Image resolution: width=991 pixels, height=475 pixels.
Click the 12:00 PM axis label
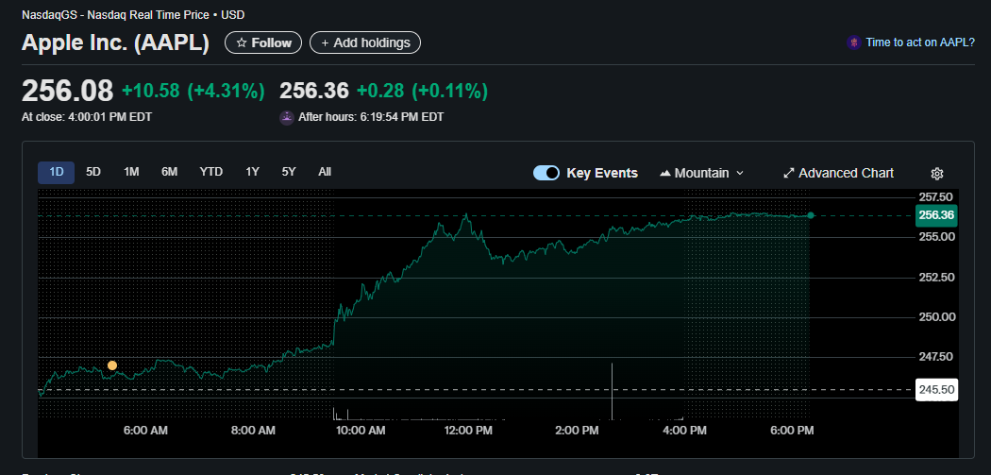pos(467,431)
